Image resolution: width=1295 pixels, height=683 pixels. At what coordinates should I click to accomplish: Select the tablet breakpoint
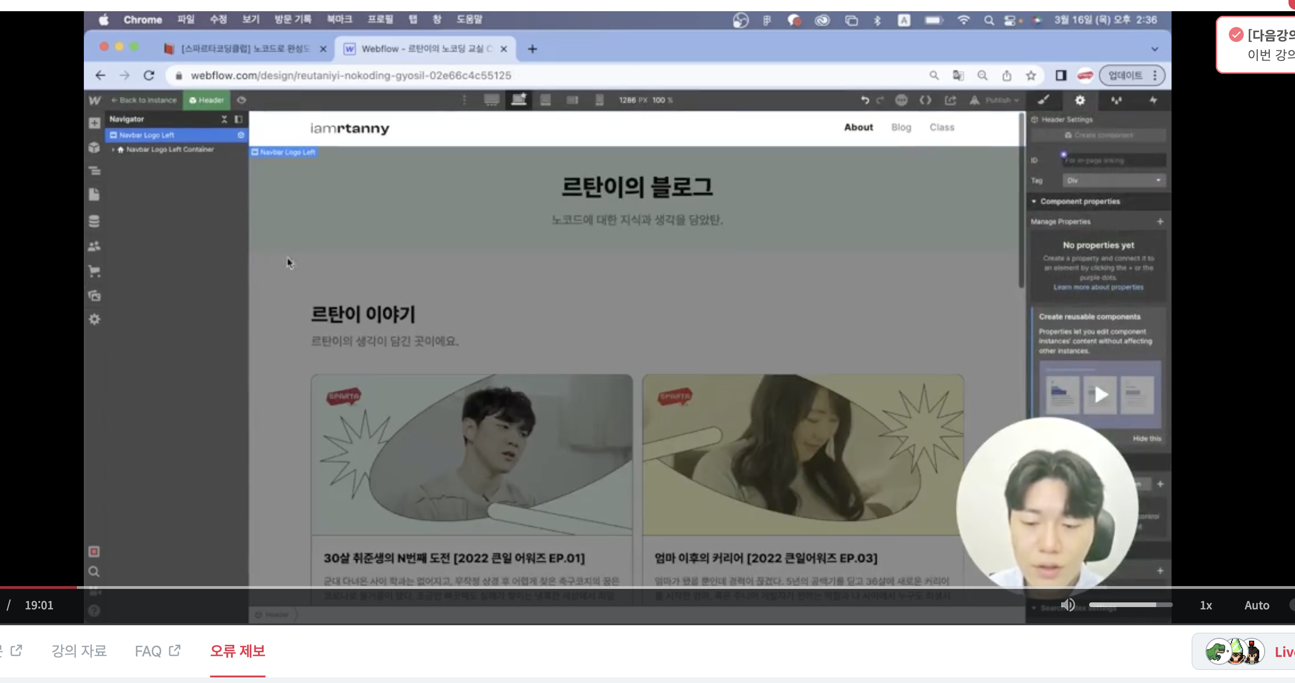click(545, 100)
